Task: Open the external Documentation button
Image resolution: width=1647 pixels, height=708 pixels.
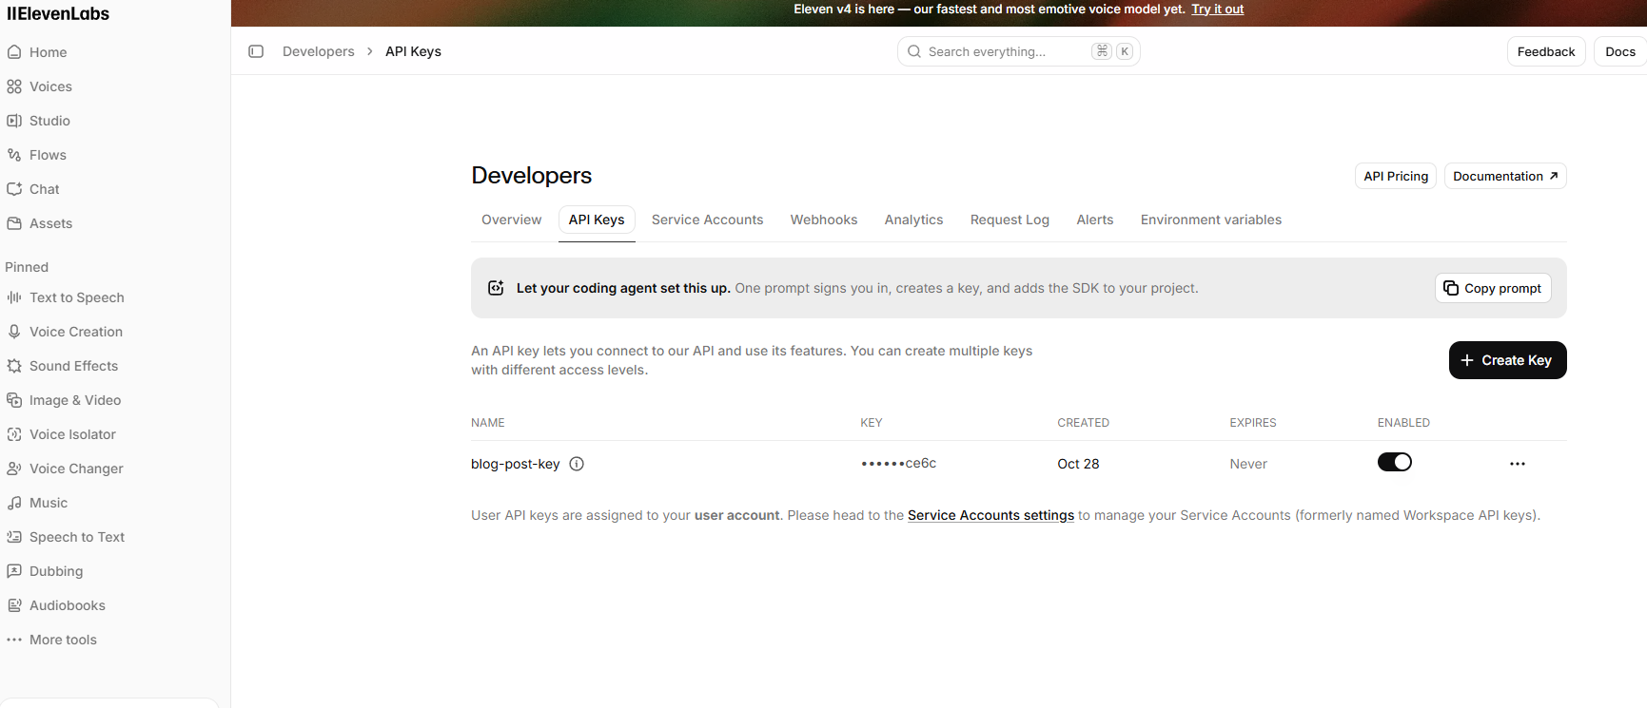Action: point(1505,176)
